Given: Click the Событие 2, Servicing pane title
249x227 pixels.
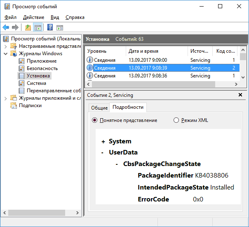Looking at the screenshot, I should tap(110, 95).
